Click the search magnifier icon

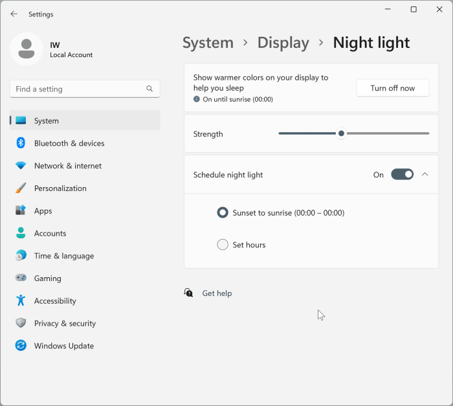tap(149, 89)
